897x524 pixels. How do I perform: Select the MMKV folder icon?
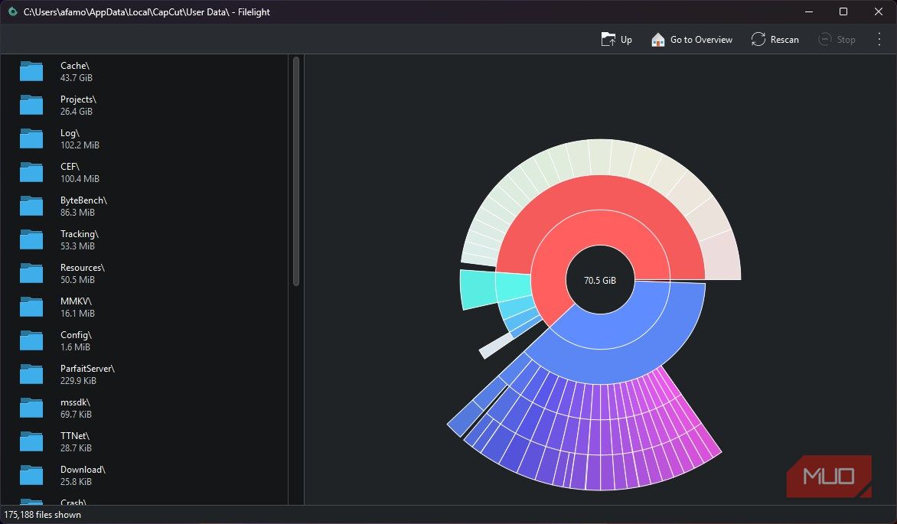click(x=31, y=308)
